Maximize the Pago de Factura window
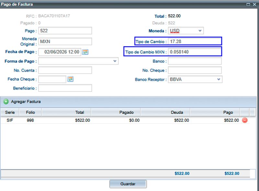 pyautogui.click(x=248, y=4)
